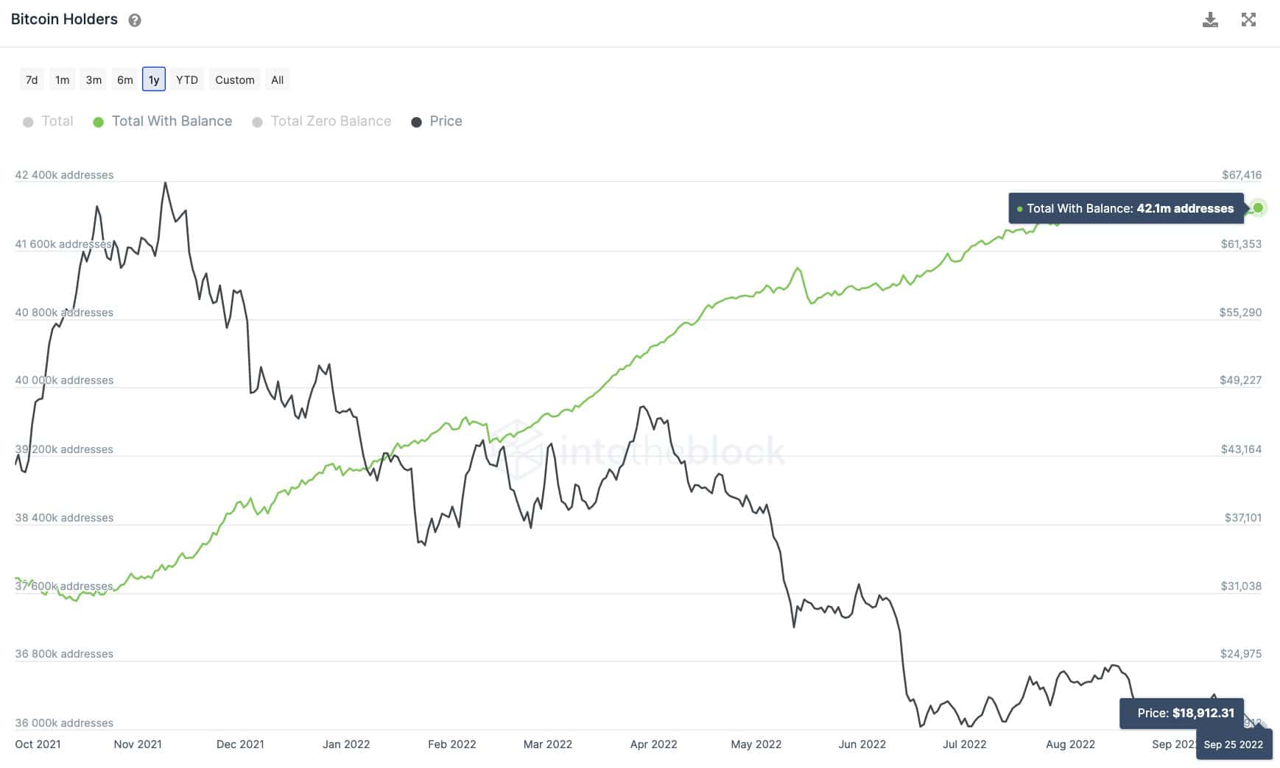Viewport: 1280px width, 768px height.
Task: Toggle the Price series label
Action: (x=446, y=121)
